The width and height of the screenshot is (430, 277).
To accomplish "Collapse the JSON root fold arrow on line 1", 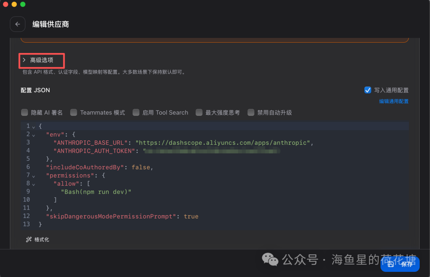I will (x=33, y=127).
